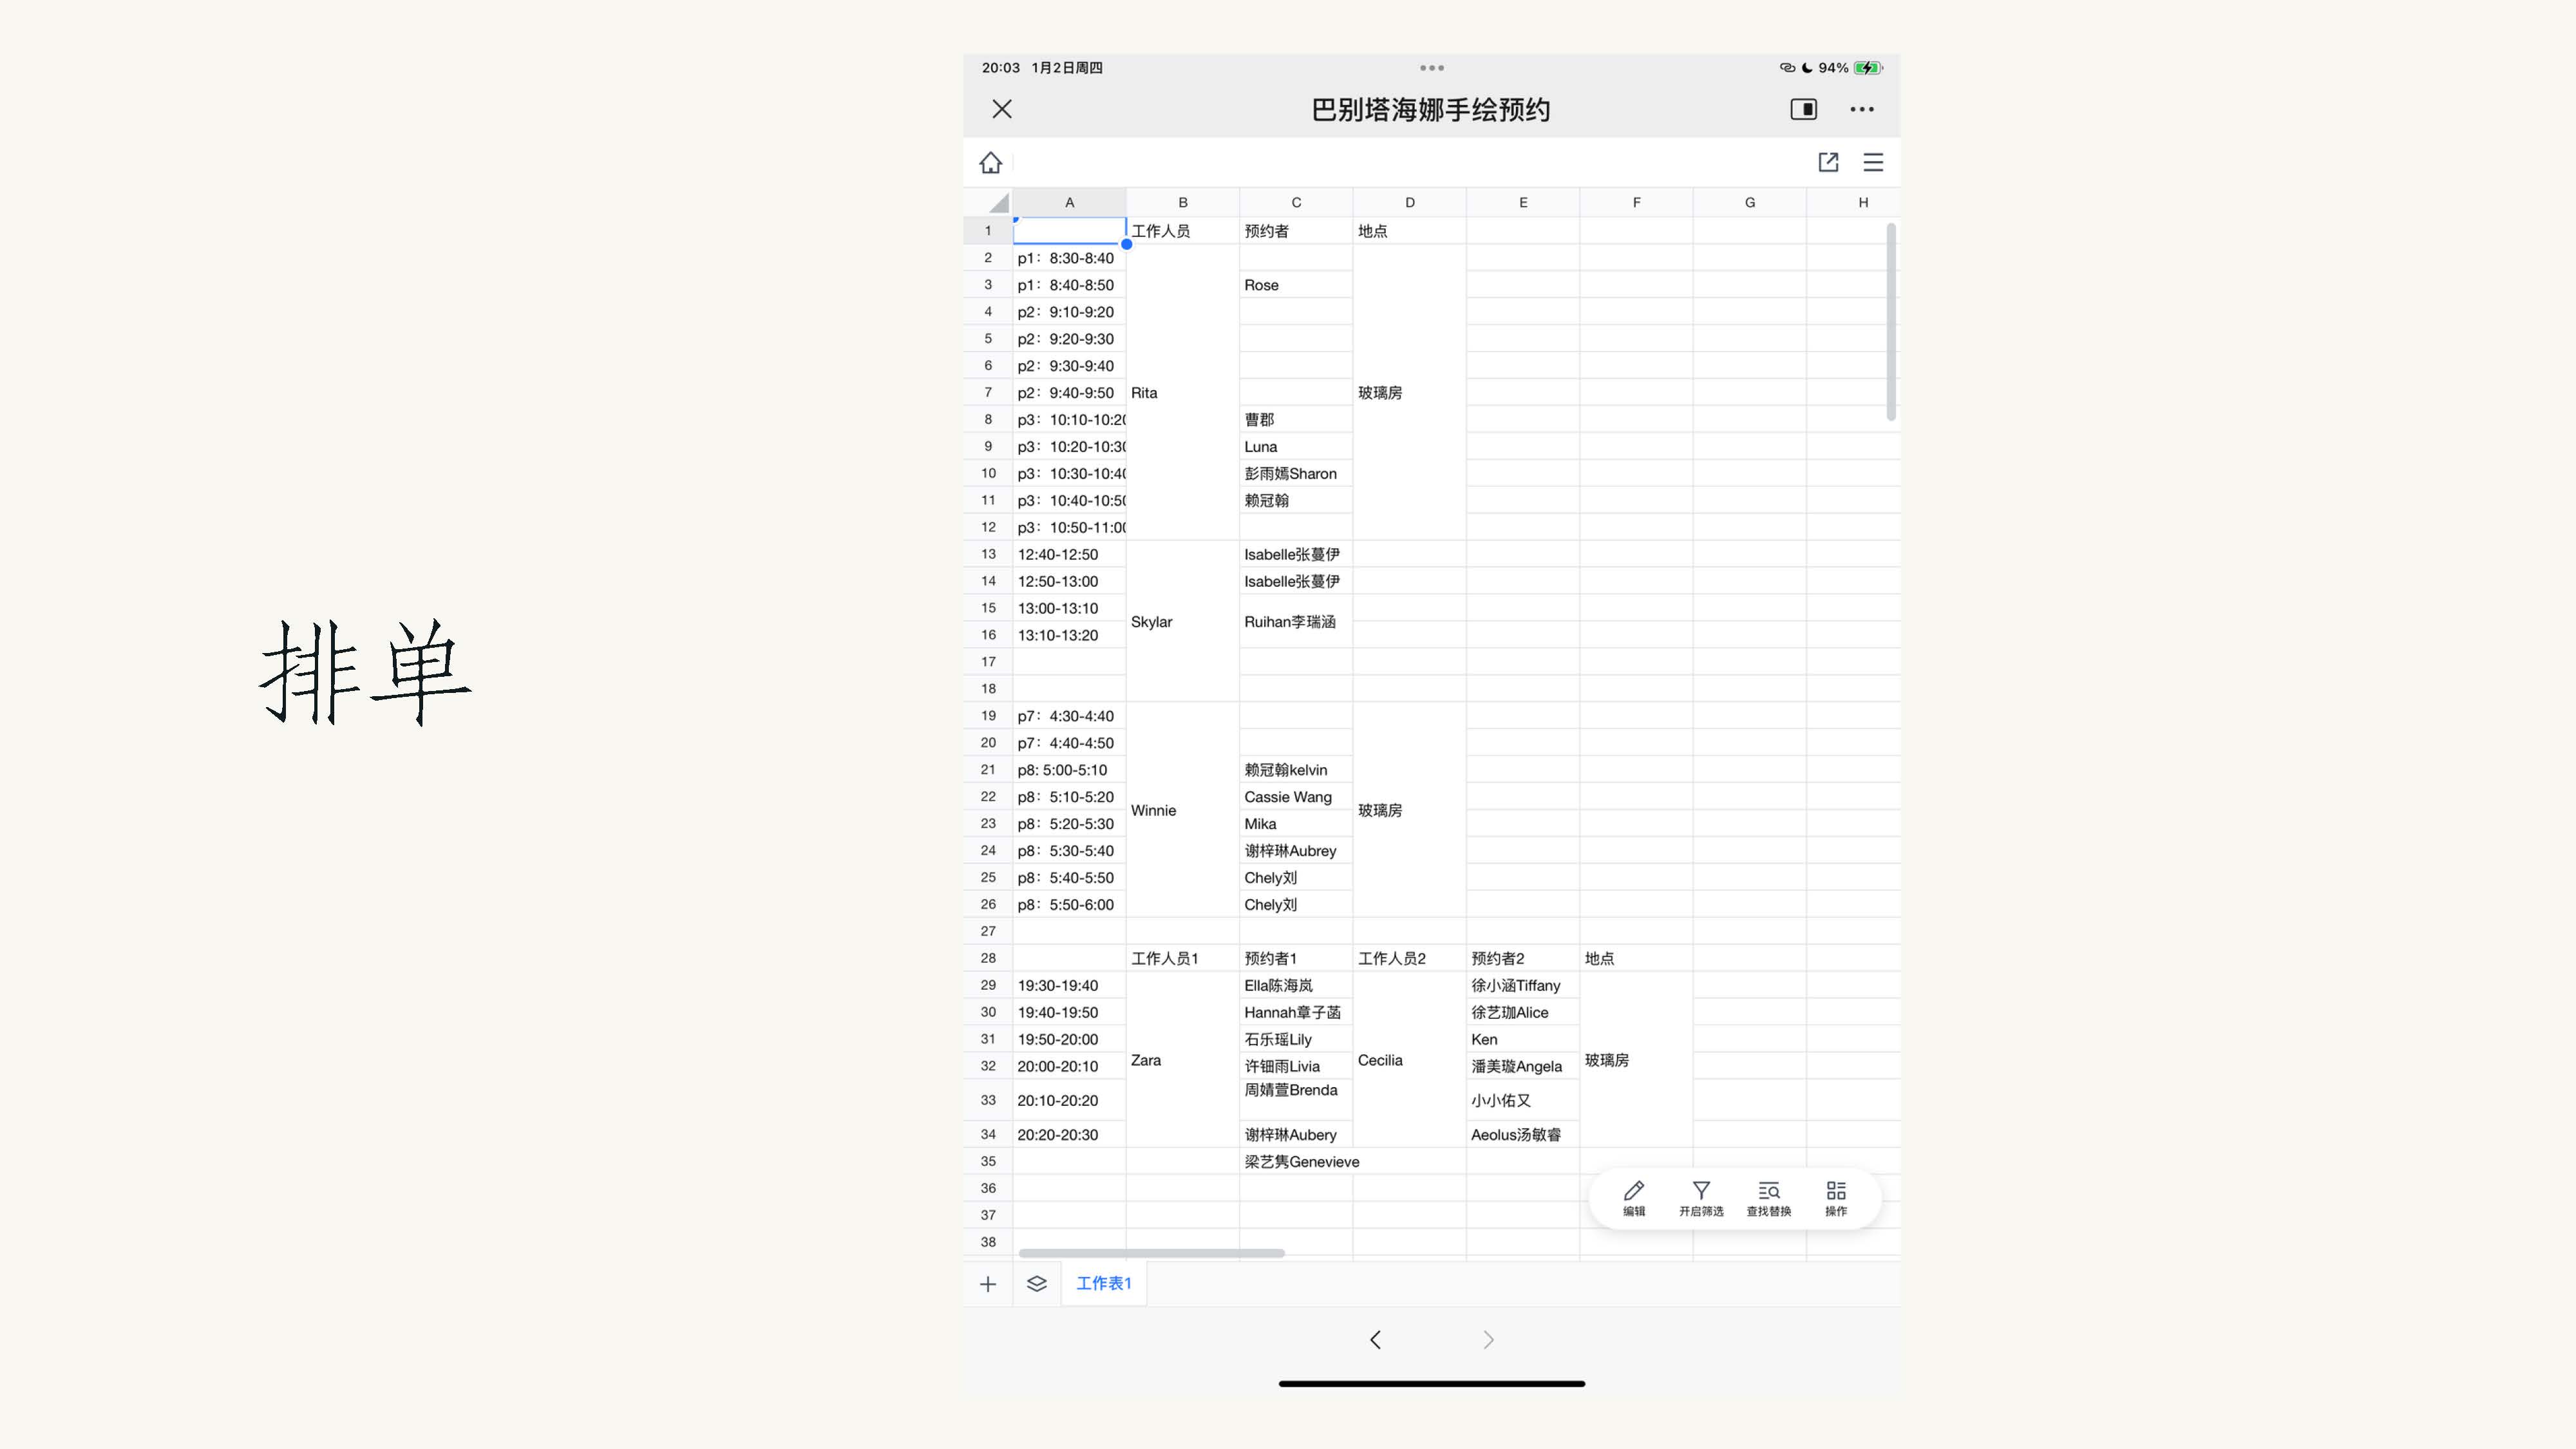Go back with the left chevron
The height and width of the screenshot is (1449, 2576).
(x=1375, y=1340)
